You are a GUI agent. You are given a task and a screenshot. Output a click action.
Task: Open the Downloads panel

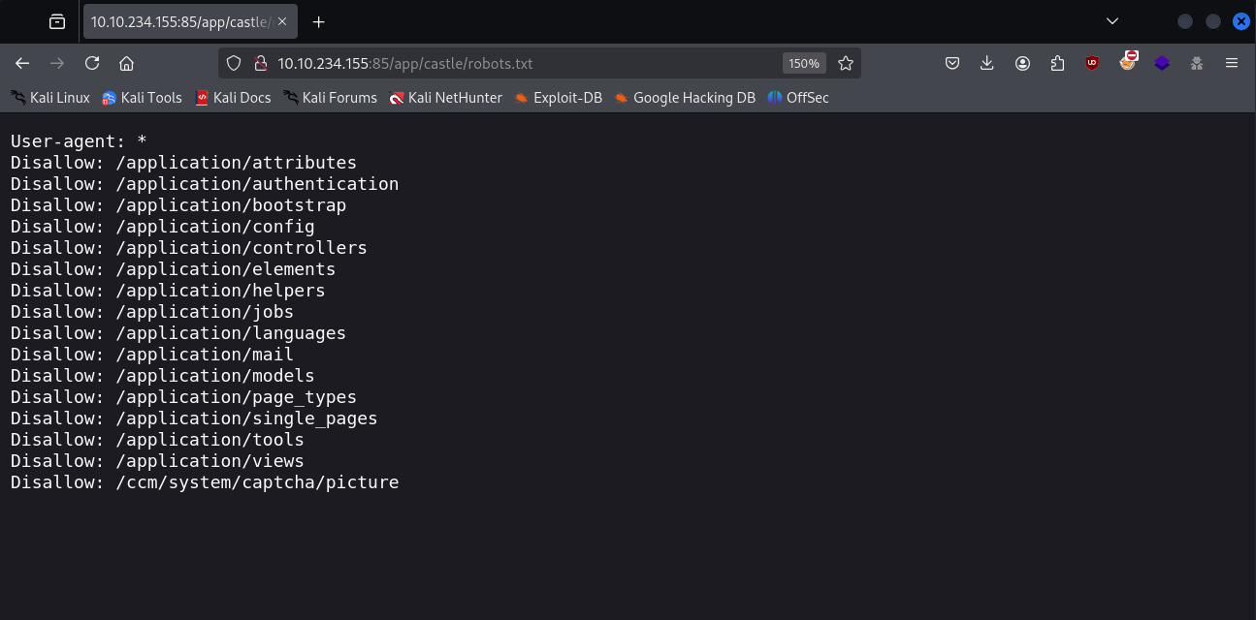click(987, 63)
